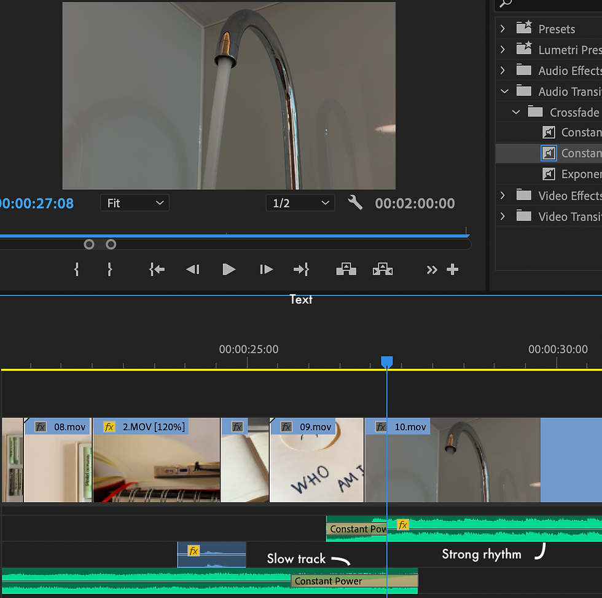The image size is (602, 598).
Task: Open the wrench settings menu
Action: [355, 202]
